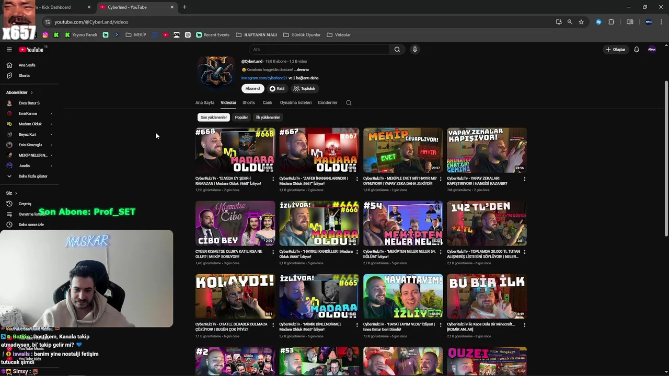Start voice search with microphone icon
The image size is (669, 376).
(x=415, y=50)
